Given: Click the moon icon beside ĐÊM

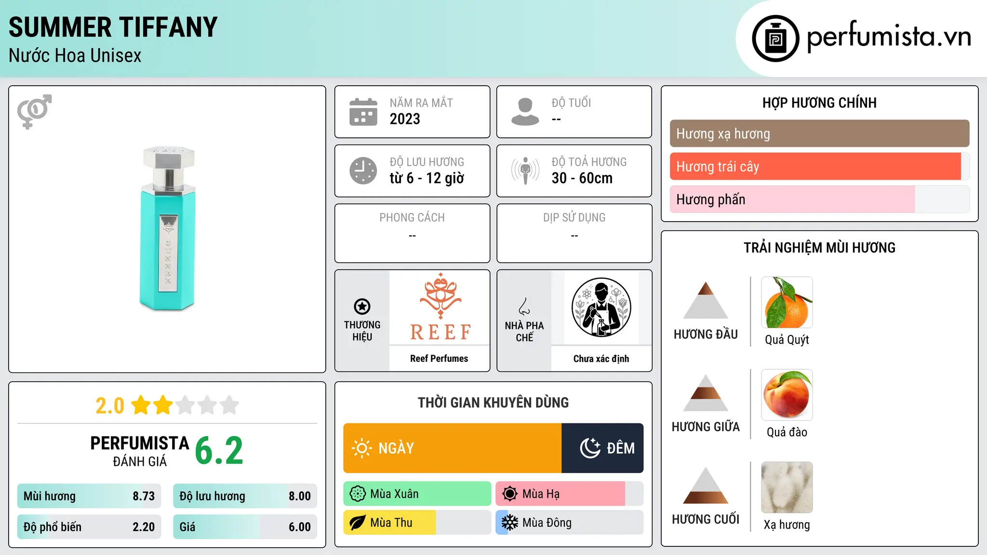Looking at the screenshot, I should click(590, 448).
